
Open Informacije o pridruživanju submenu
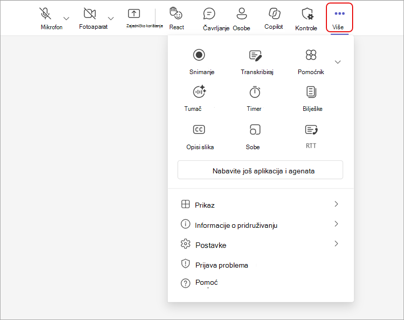pos(260,225)
